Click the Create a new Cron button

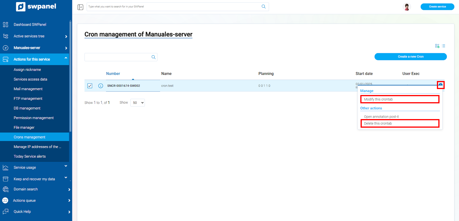(x=410, y=57)
